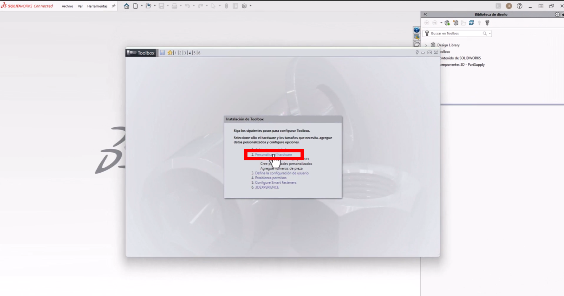Refresh the Design Library with the refresh icon
This screenshot has height=296, width=564.
pos(471,22)
